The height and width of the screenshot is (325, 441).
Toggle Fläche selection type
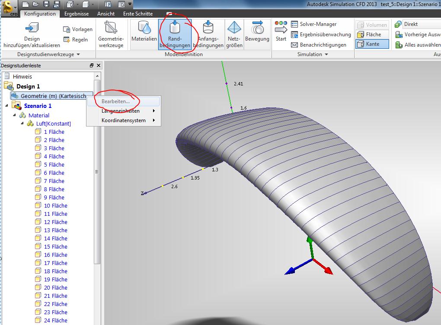(372, 35)
